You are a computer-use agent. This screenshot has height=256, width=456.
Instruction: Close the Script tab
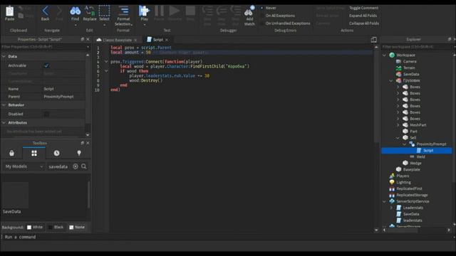pyautogui.click(x=167, y=40)
